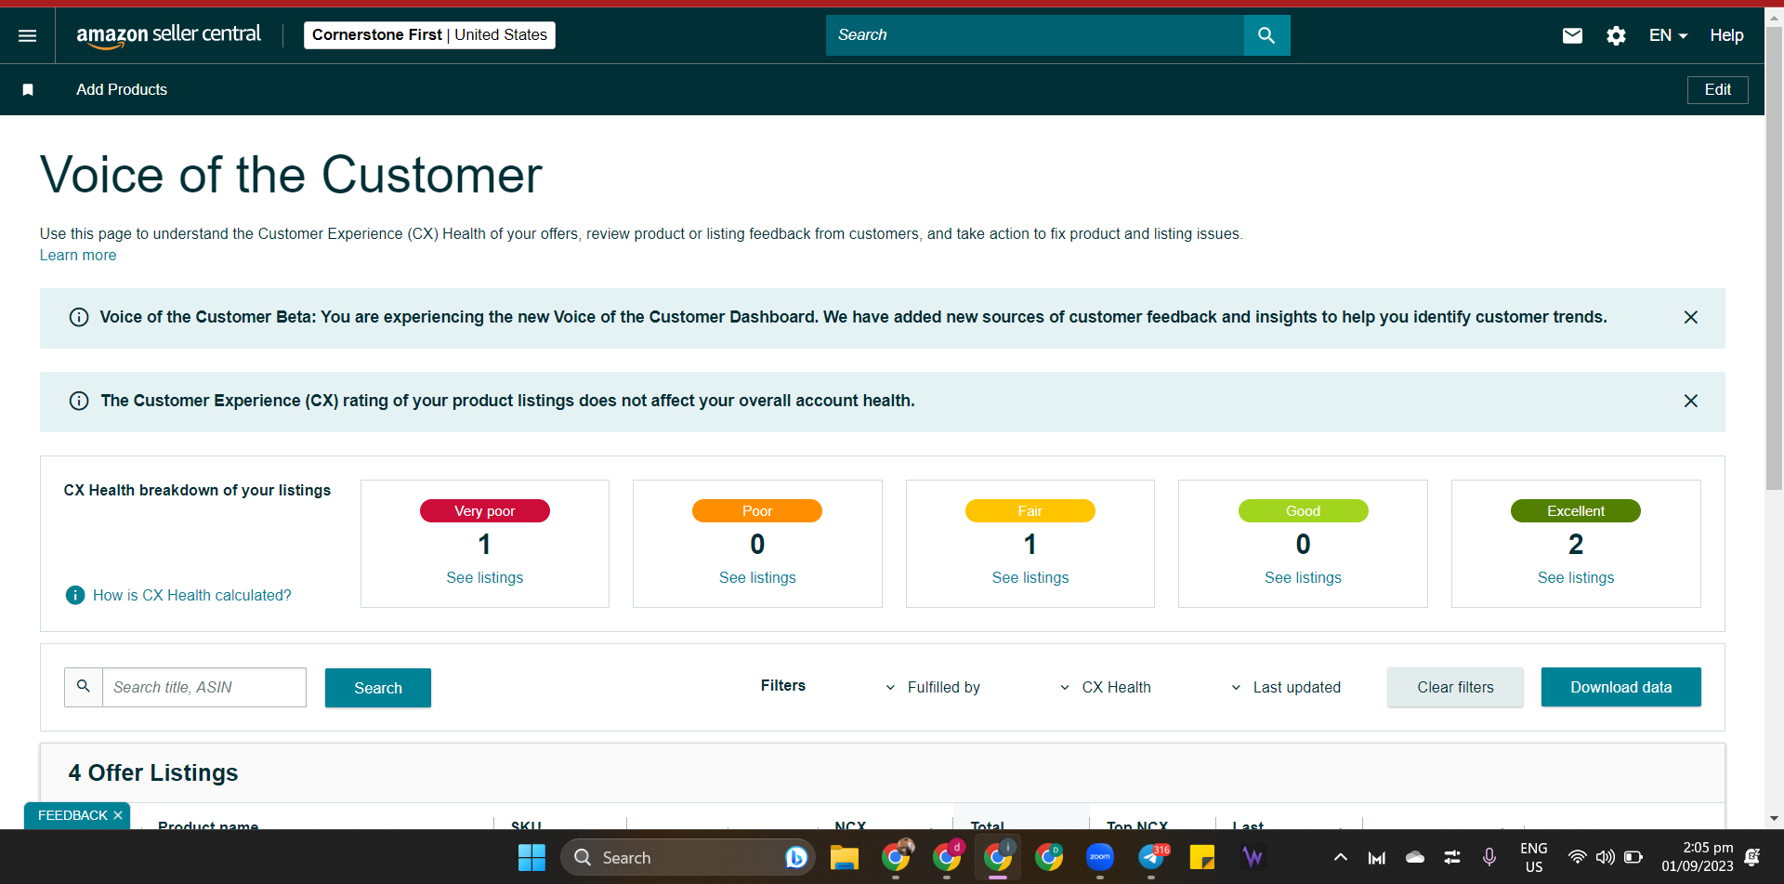
Task: Expand the Fulfilled by filter
Action: [x=934, y=687]
